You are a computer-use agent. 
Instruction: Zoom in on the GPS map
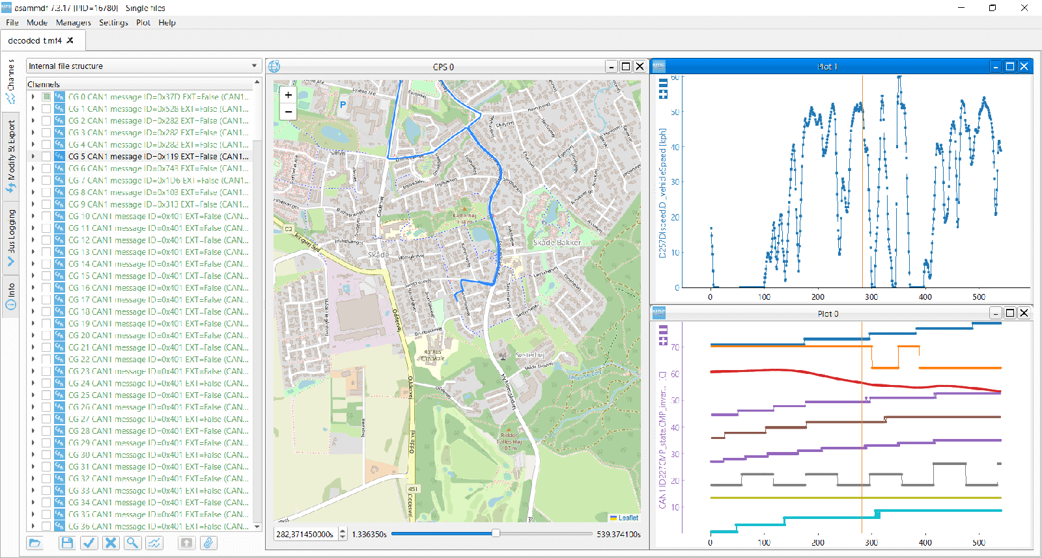pyautogui.click(x=288, y=95)
